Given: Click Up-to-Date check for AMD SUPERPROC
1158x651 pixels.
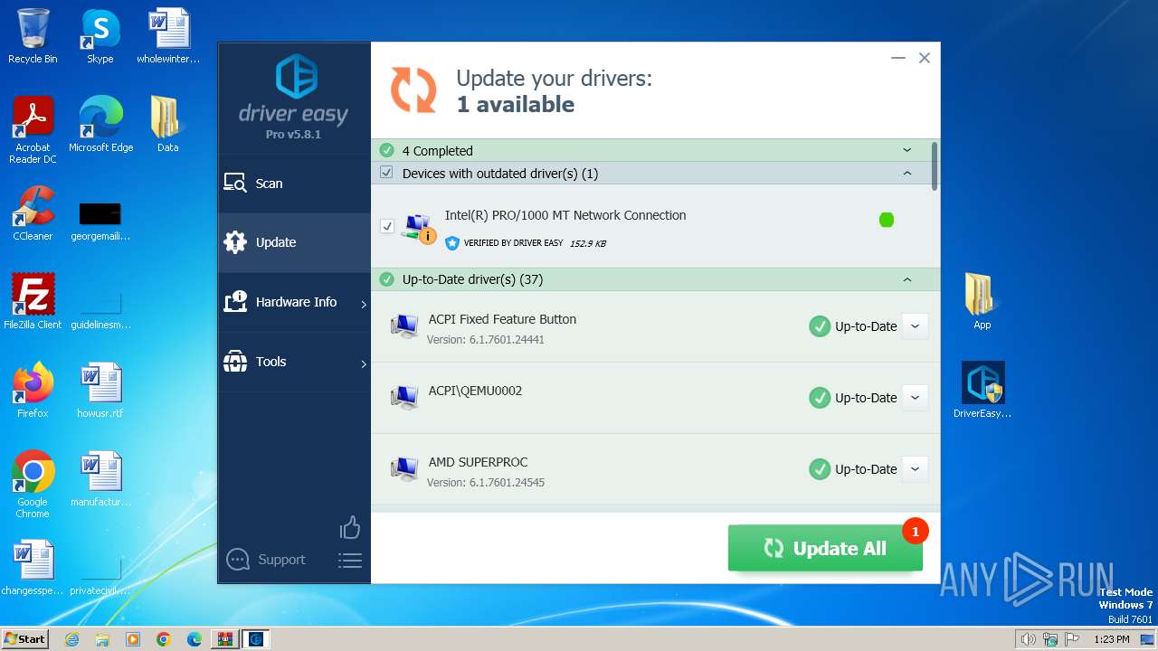Looking at the screenshot, I should coord(820,469).
